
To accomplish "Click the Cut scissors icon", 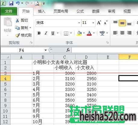I will (x=17, y=20).
